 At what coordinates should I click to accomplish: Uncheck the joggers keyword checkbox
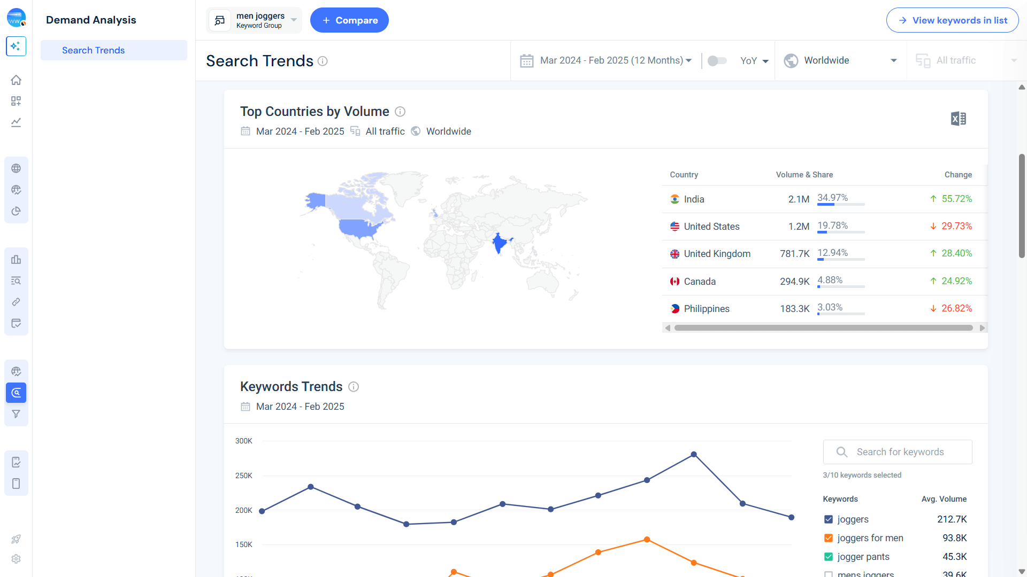(829, 519)
